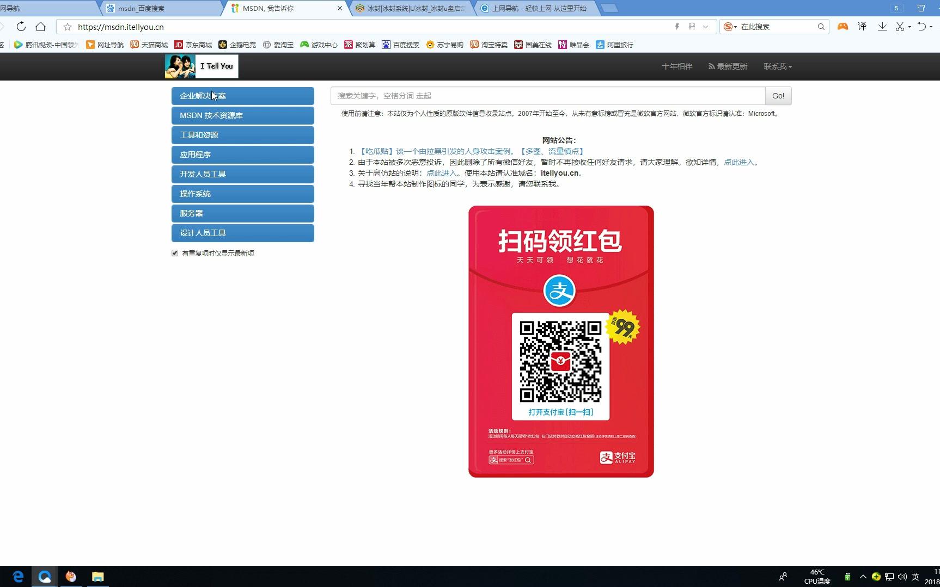Viewport: 940px width, 587px height.
Task: Open the 最新更新 RSS nav link
Action: coord(728,66)
